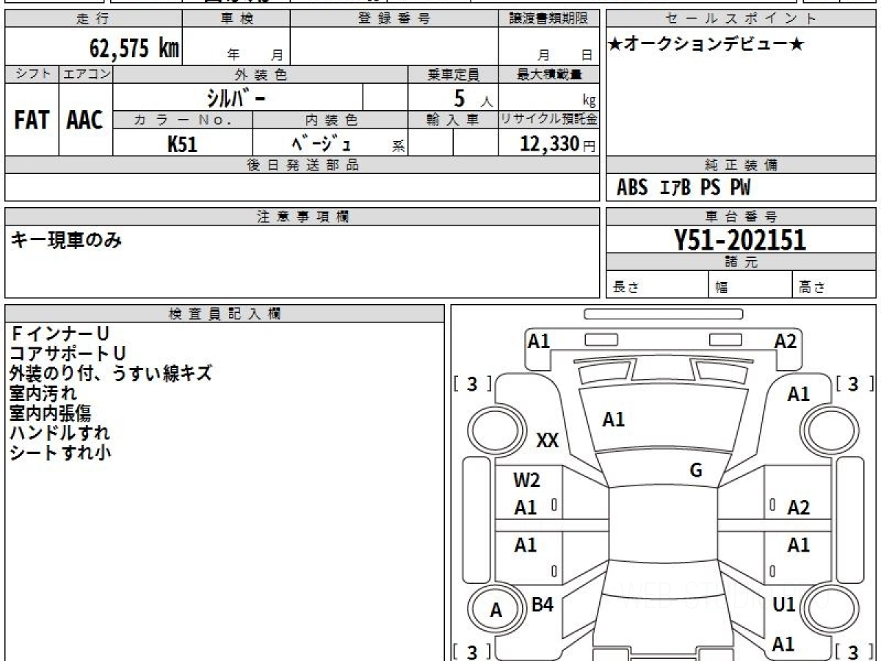The image size is (881, 661).
Task: Select the 走行 column header
Action: pyautogui.click(x=93, y=19)
